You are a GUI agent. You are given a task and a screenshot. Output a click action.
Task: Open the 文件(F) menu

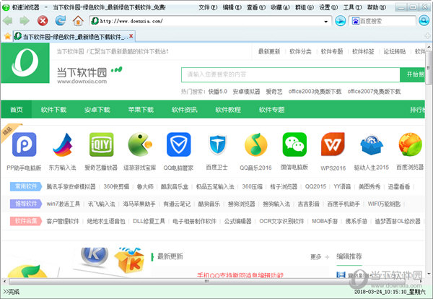coord(208,7)
